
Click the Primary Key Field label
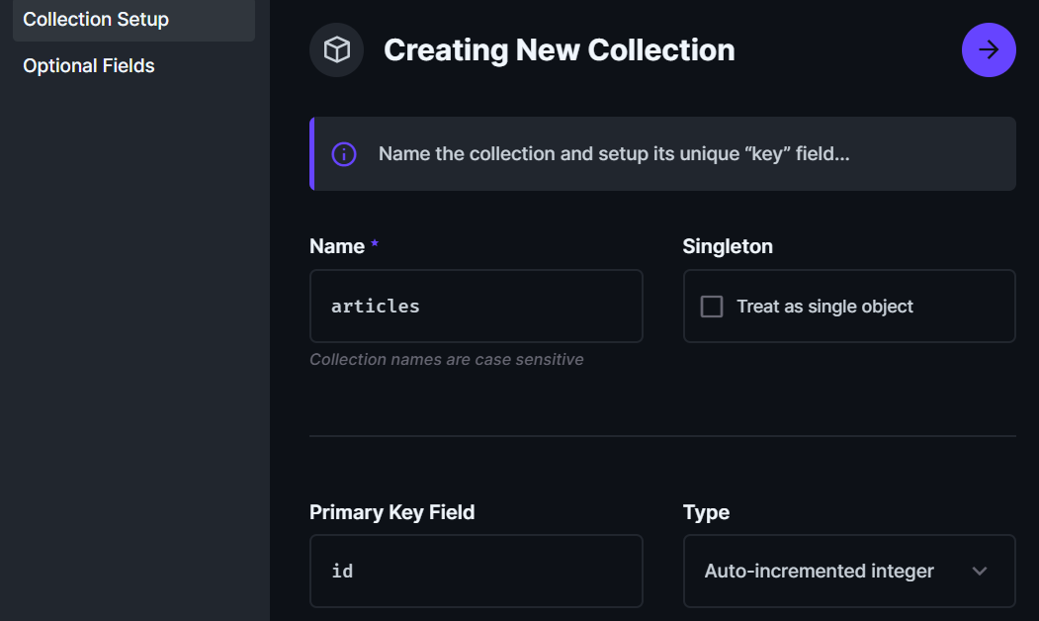click(x=391, y=512)
